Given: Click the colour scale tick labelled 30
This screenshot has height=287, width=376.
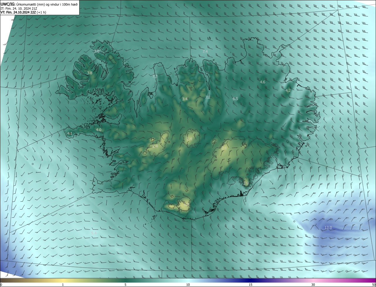Looking at the screenshot, I should coord(313,285).
